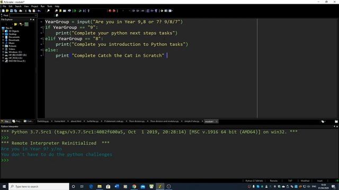This screenshot has width=339, height=190.
Task: Open the Tools menu
Action: tap(50, 6)
